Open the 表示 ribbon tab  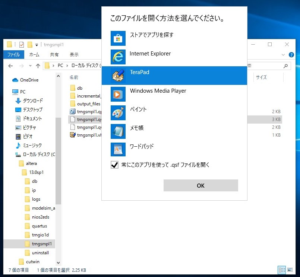tap(74, 55)
